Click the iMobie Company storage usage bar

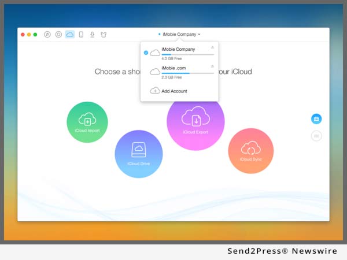coord(187,54)
